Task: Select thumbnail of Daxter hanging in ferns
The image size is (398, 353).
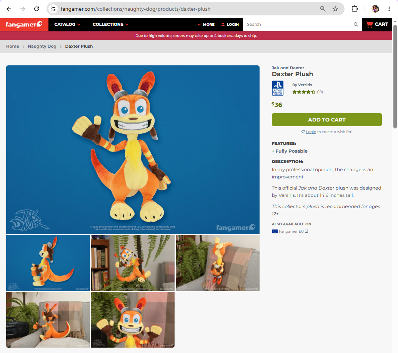Action: tap(133, 263)
